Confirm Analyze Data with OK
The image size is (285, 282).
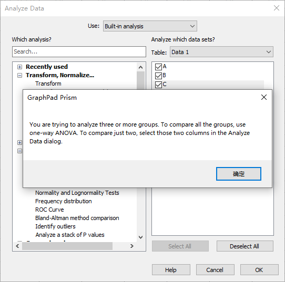pos(259,270)
